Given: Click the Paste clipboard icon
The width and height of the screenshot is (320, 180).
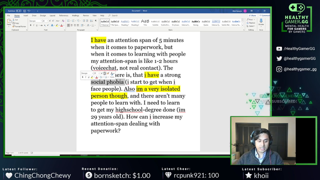Looking at the screenshot, I should point(9,21).
